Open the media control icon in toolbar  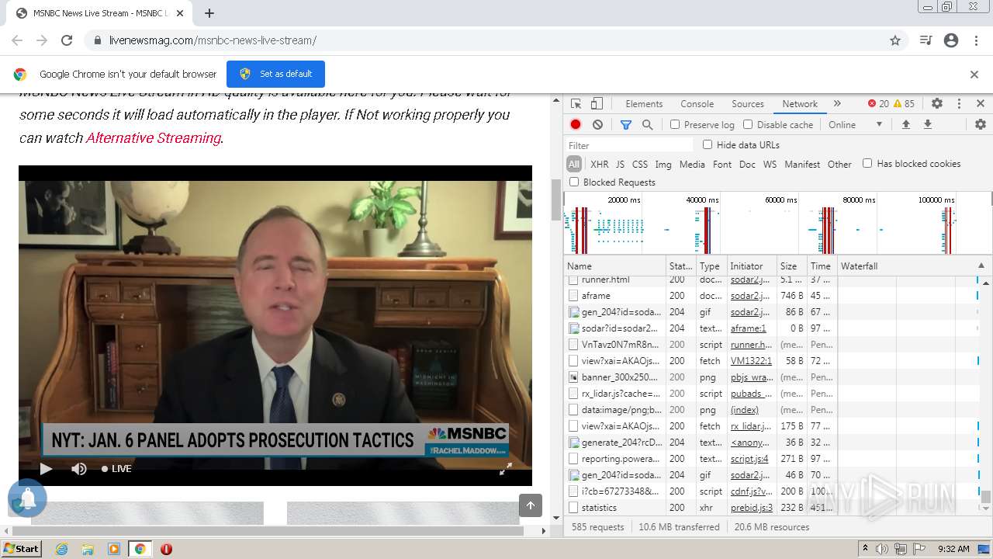pyautogui.click(x=926, y=40)
